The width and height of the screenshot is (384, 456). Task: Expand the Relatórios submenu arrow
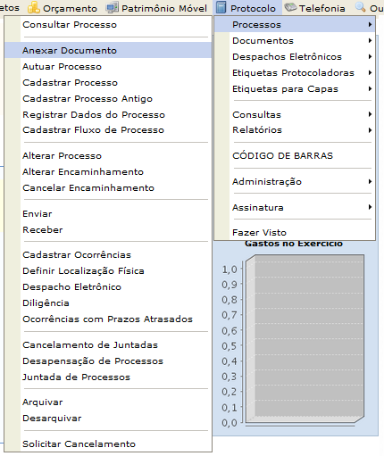point(370,130)
